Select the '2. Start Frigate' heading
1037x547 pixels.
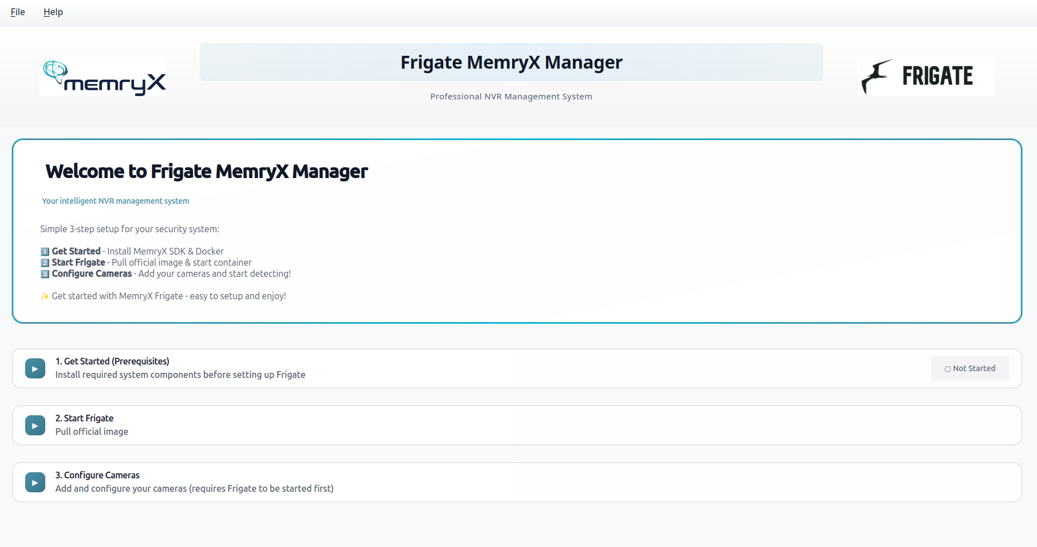tap(84, 418)
